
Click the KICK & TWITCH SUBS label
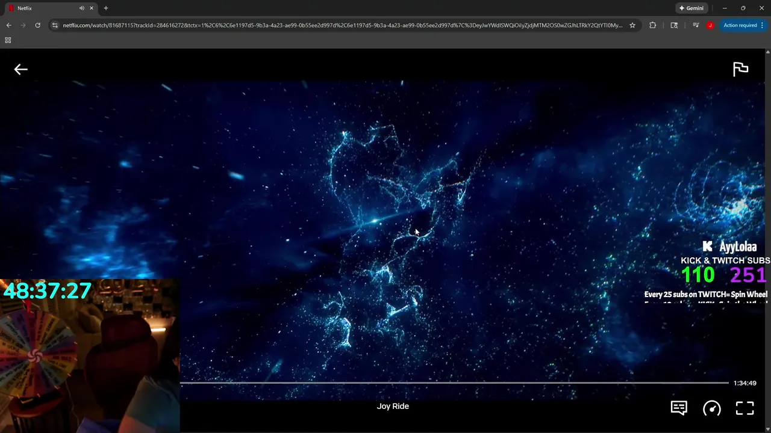tap(725, 260)
